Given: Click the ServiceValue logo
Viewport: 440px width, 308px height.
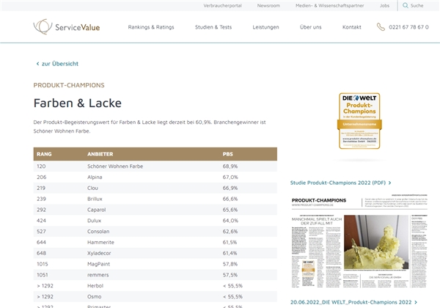Looking at the screenshot, I should (x=67, y=27).
